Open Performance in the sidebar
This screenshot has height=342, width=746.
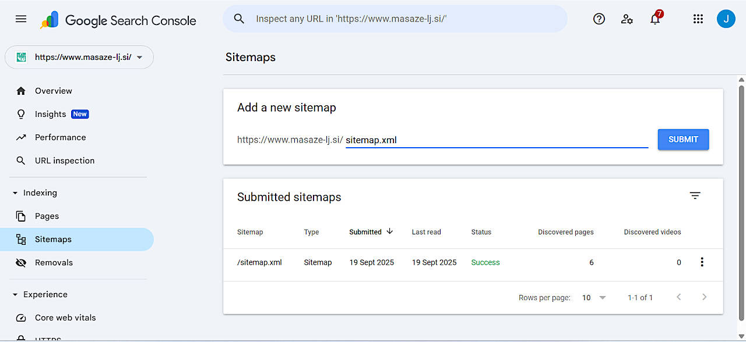pyautogui.click(x=60, y=137)
